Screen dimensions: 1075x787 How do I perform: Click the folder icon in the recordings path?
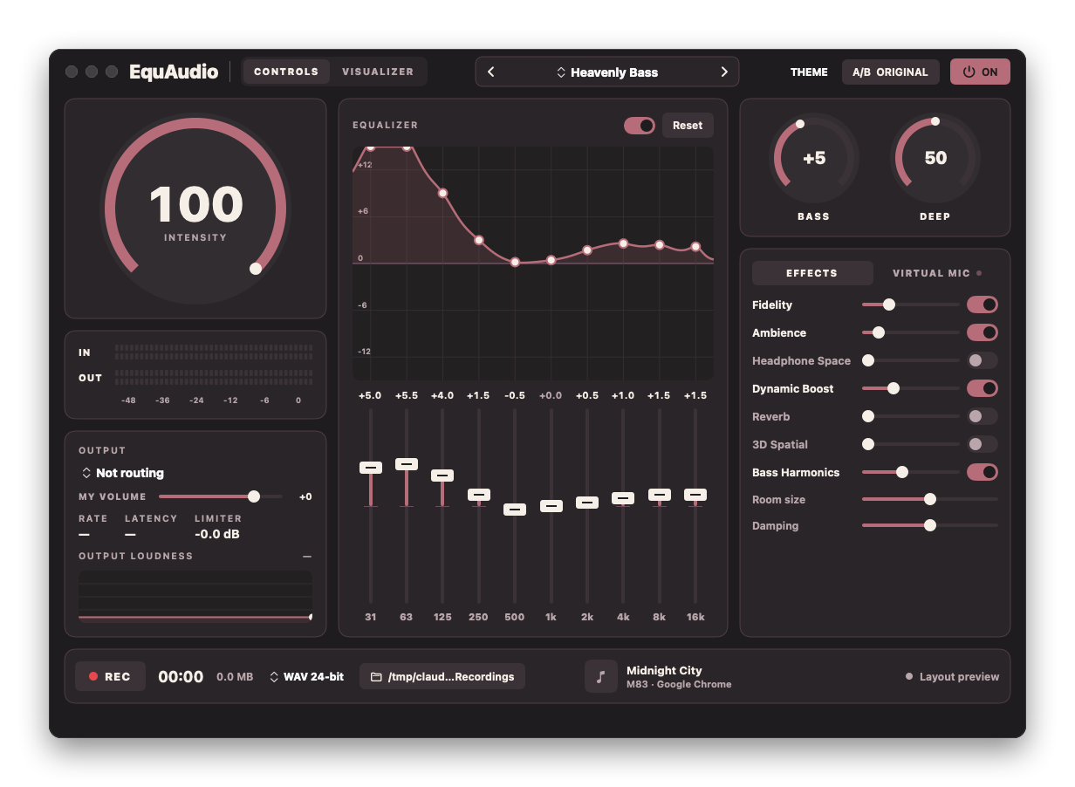376,677
